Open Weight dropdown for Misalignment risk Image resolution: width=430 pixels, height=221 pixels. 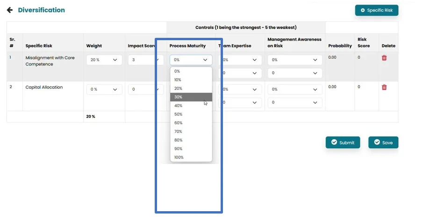pyautogui.click(x=104, y=60)
